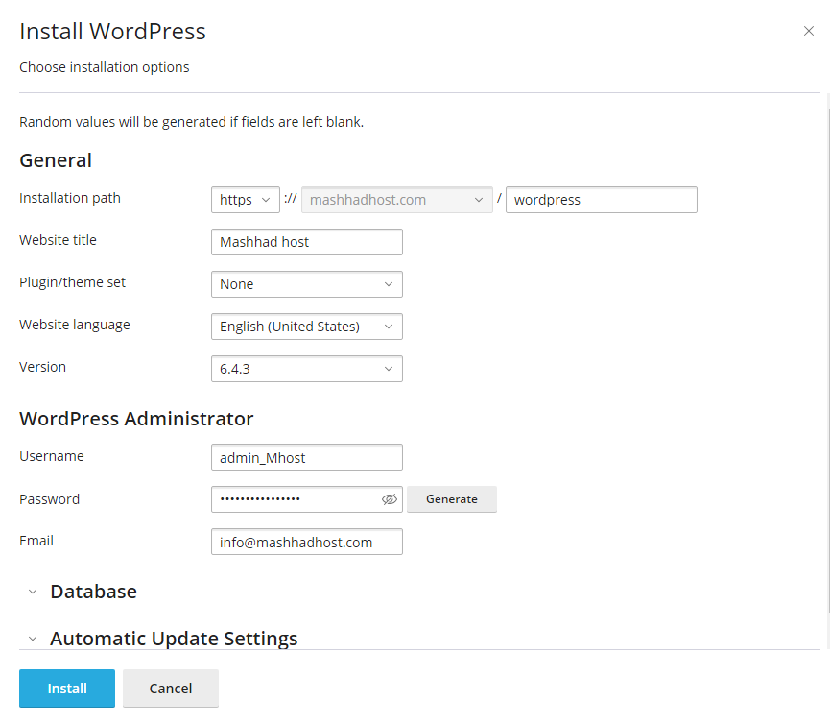Edit the administrator Email field
This screenshot has height=726, width=830.
306,543
